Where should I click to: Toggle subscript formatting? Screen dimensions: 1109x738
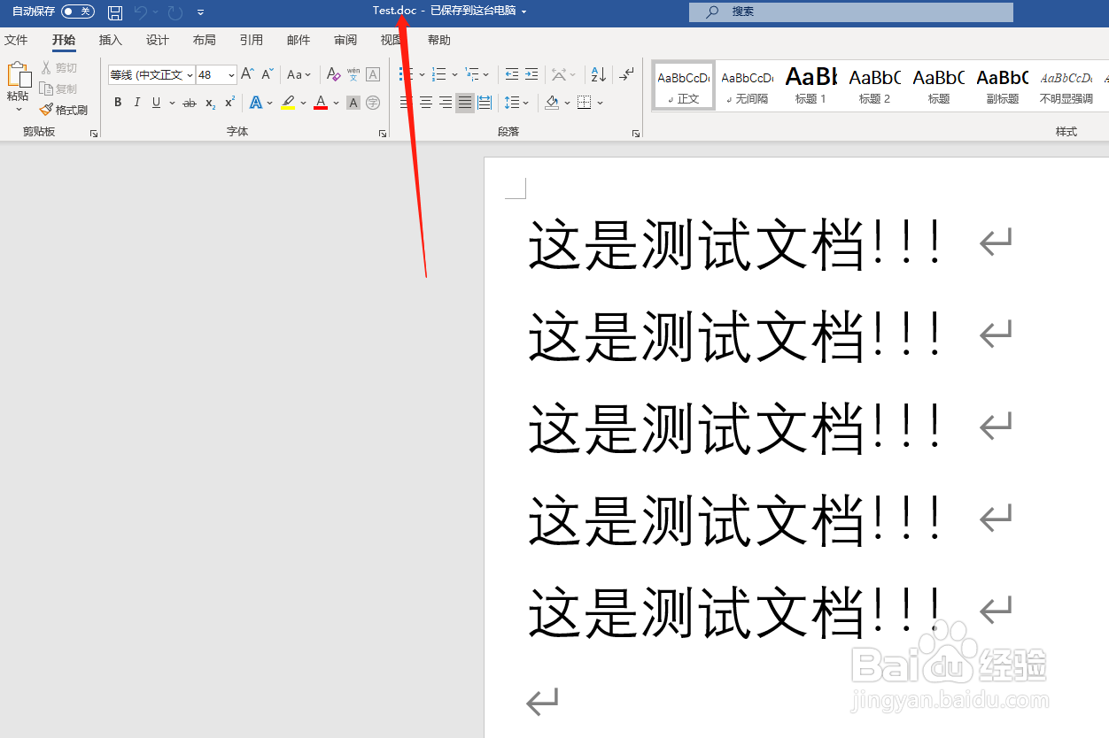pos(209,103)
